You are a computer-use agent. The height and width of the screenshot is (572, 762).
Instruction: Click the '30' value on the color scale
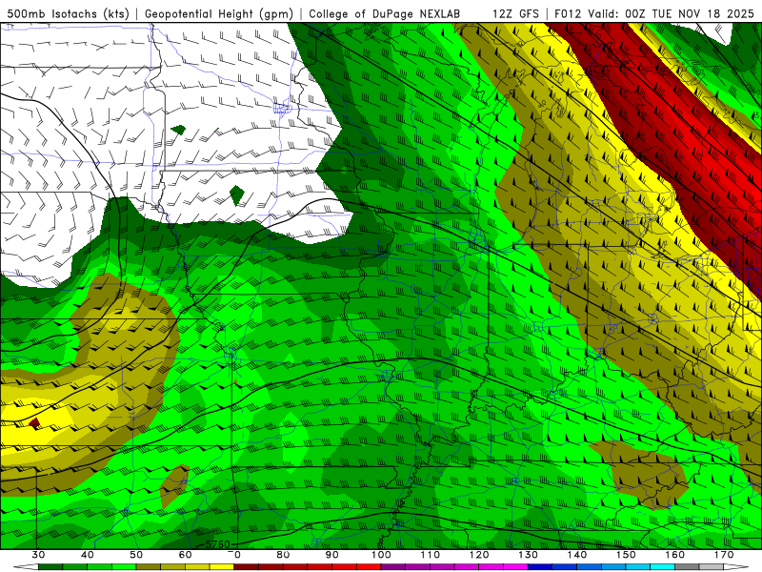[x=38, y=555]
